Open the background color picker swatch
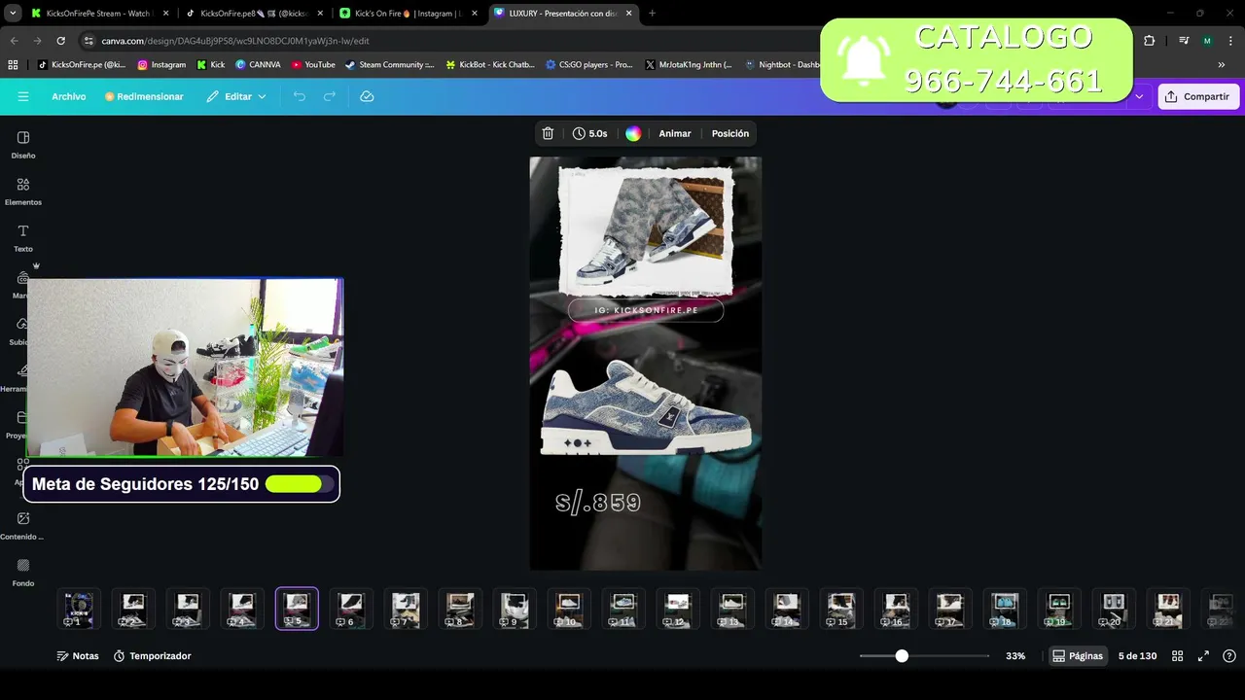 (x=633, y=133)
